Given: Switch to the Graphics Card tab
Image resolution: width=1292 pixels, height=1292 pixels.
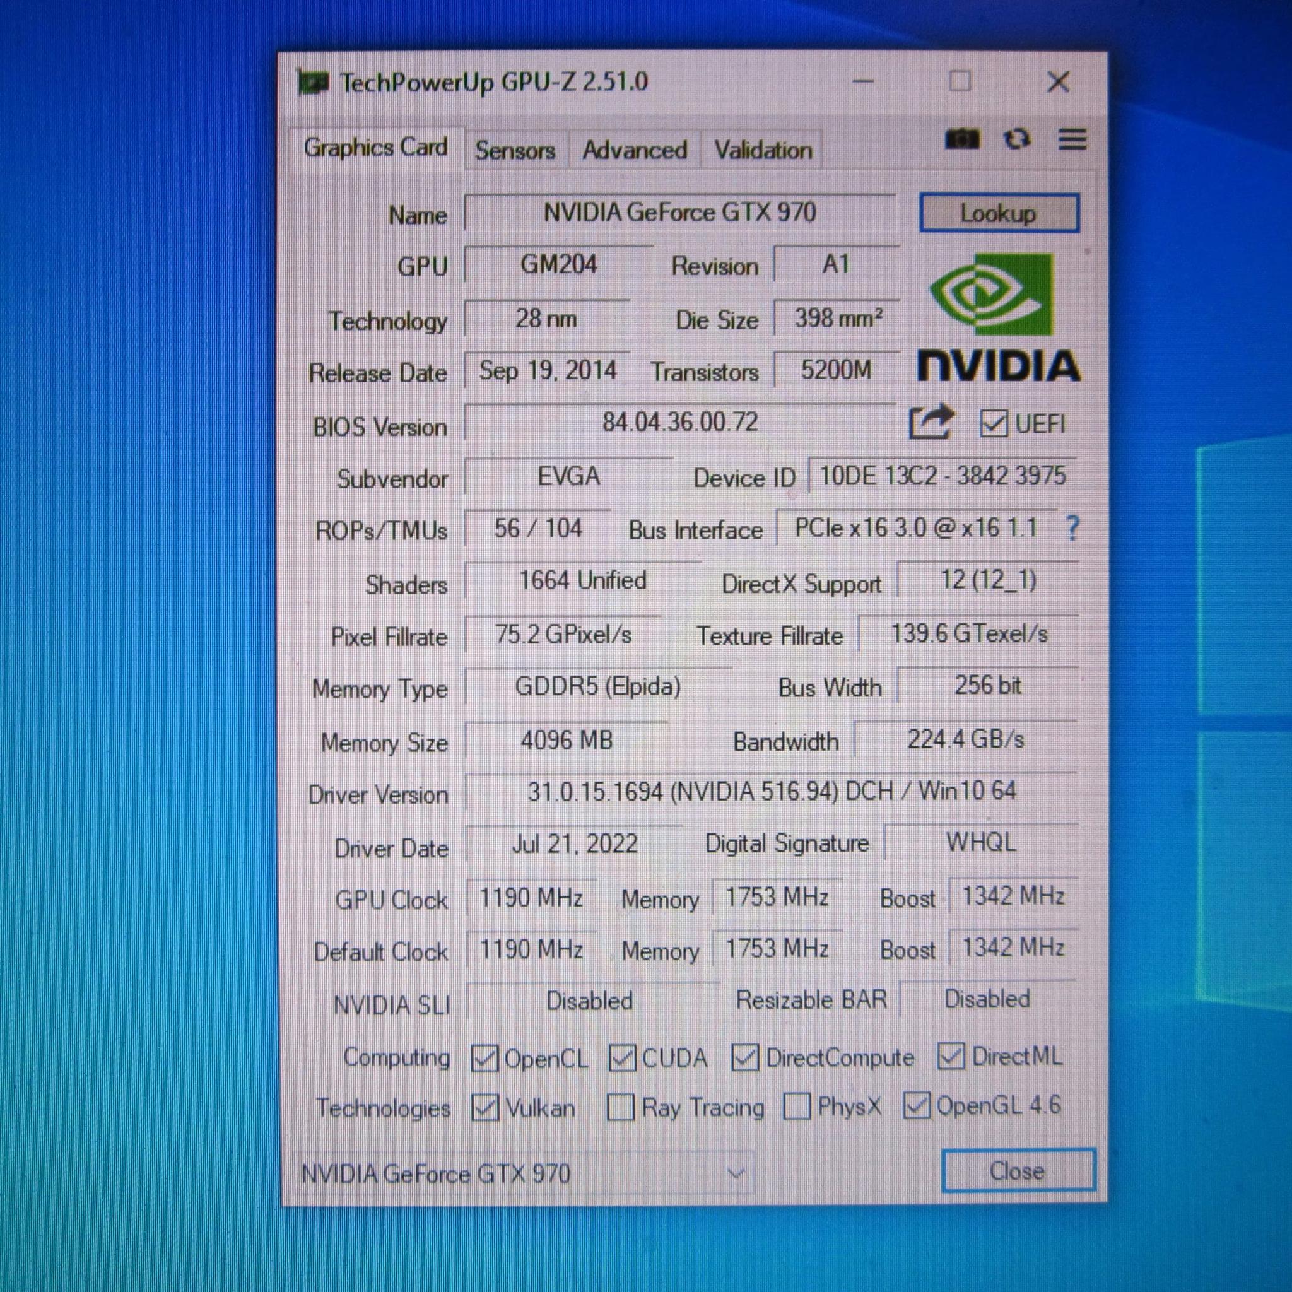Looking at the screenshot, I should coord(376,148).
